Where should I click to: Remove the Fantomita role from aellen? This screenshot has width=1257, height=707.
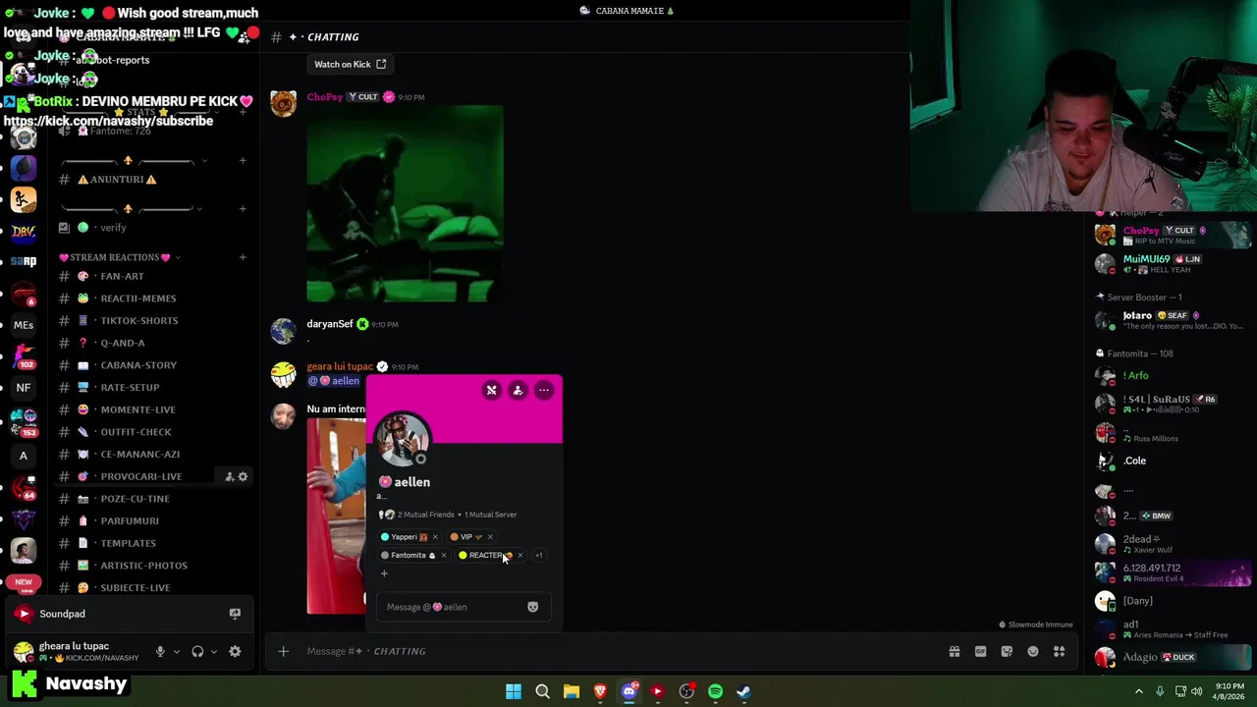[443, 556]
